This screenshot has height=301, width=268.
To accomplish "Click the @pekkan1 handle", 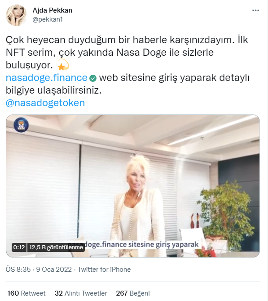I will [48, 20].
